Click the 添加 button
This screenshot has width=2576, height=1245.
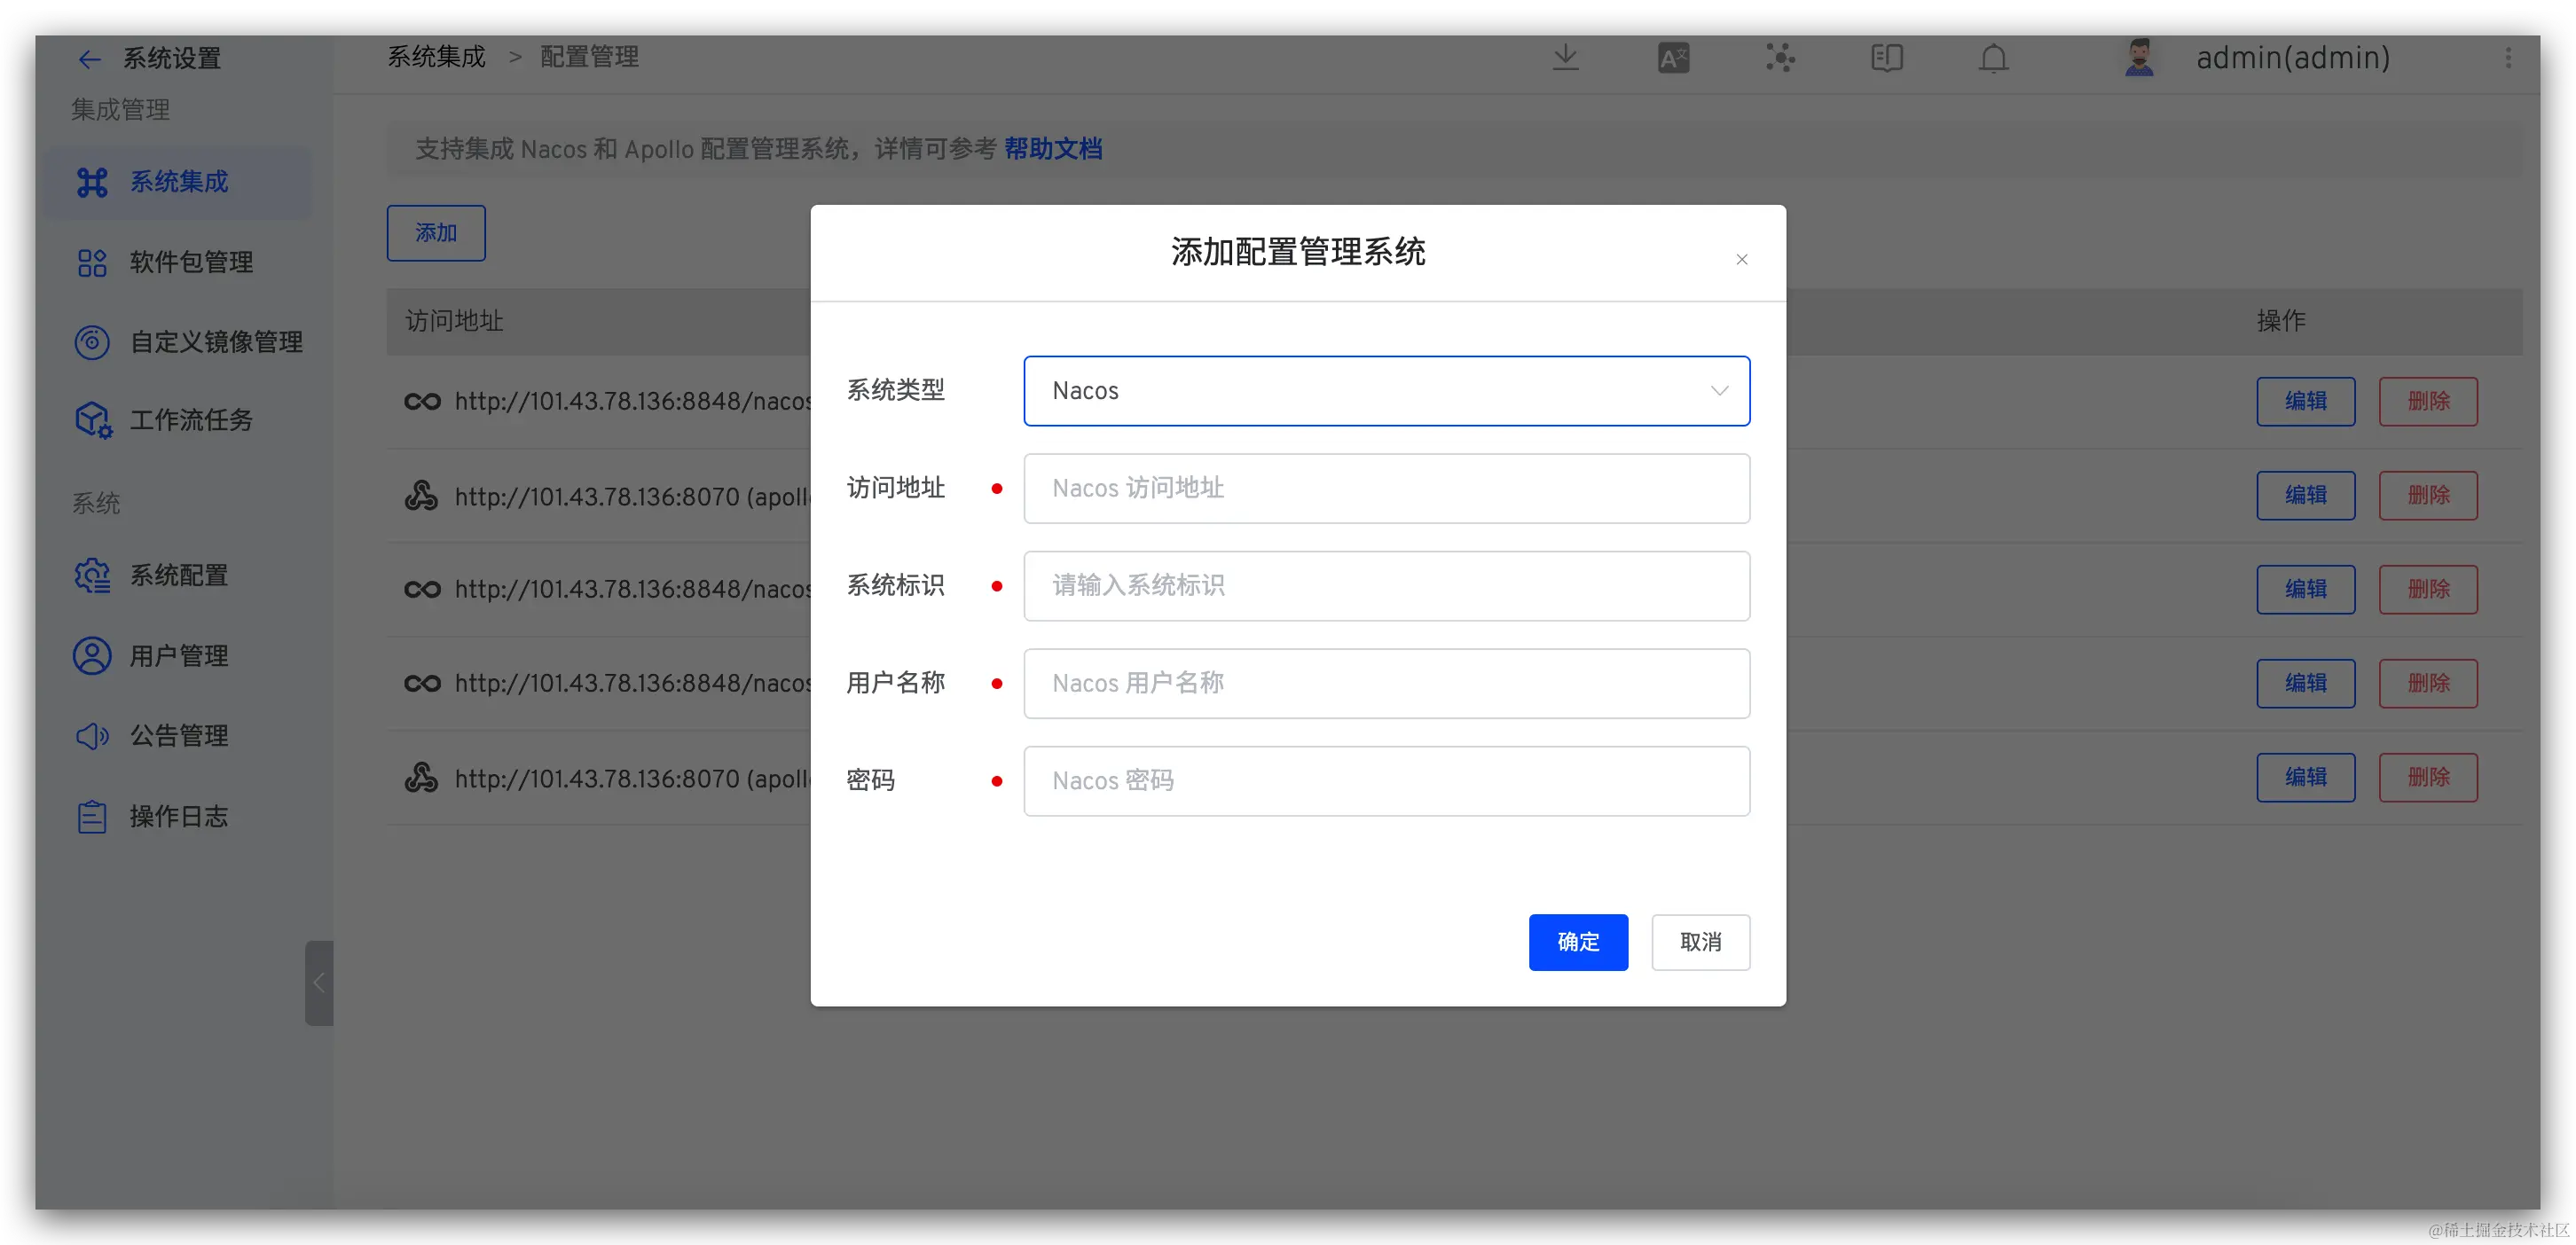coord(436,233)
